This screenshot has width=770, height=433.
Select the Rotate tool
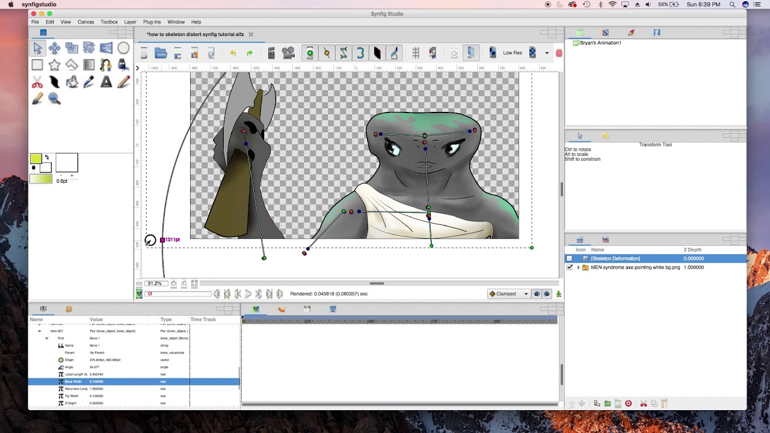89,48
